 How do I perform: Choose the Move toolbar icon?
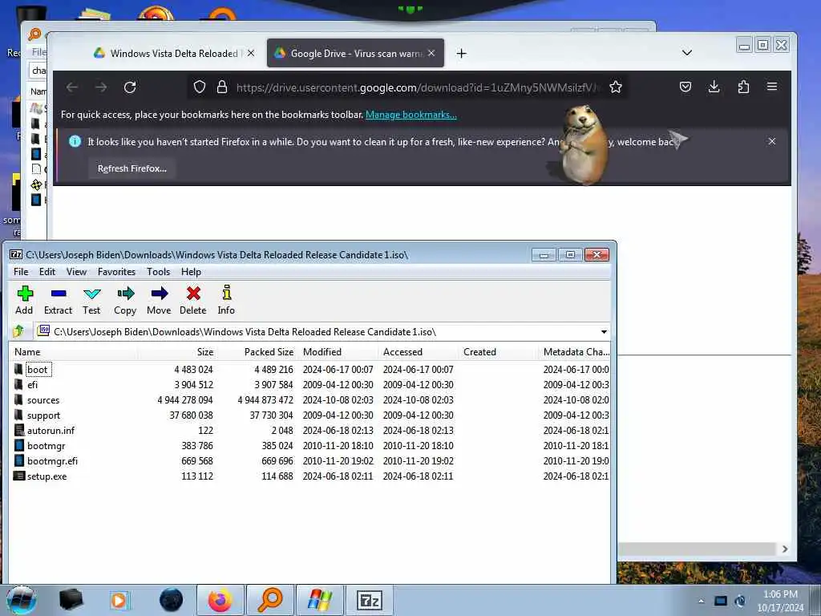pos(160,300)
